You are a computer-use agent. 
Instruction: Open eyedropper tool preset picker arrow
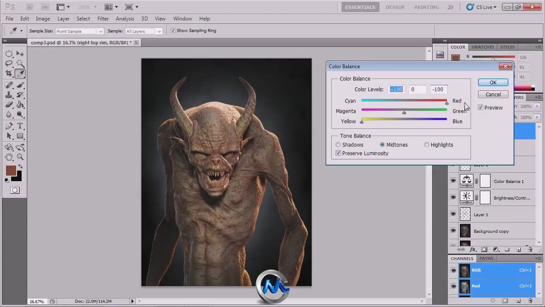21,31
